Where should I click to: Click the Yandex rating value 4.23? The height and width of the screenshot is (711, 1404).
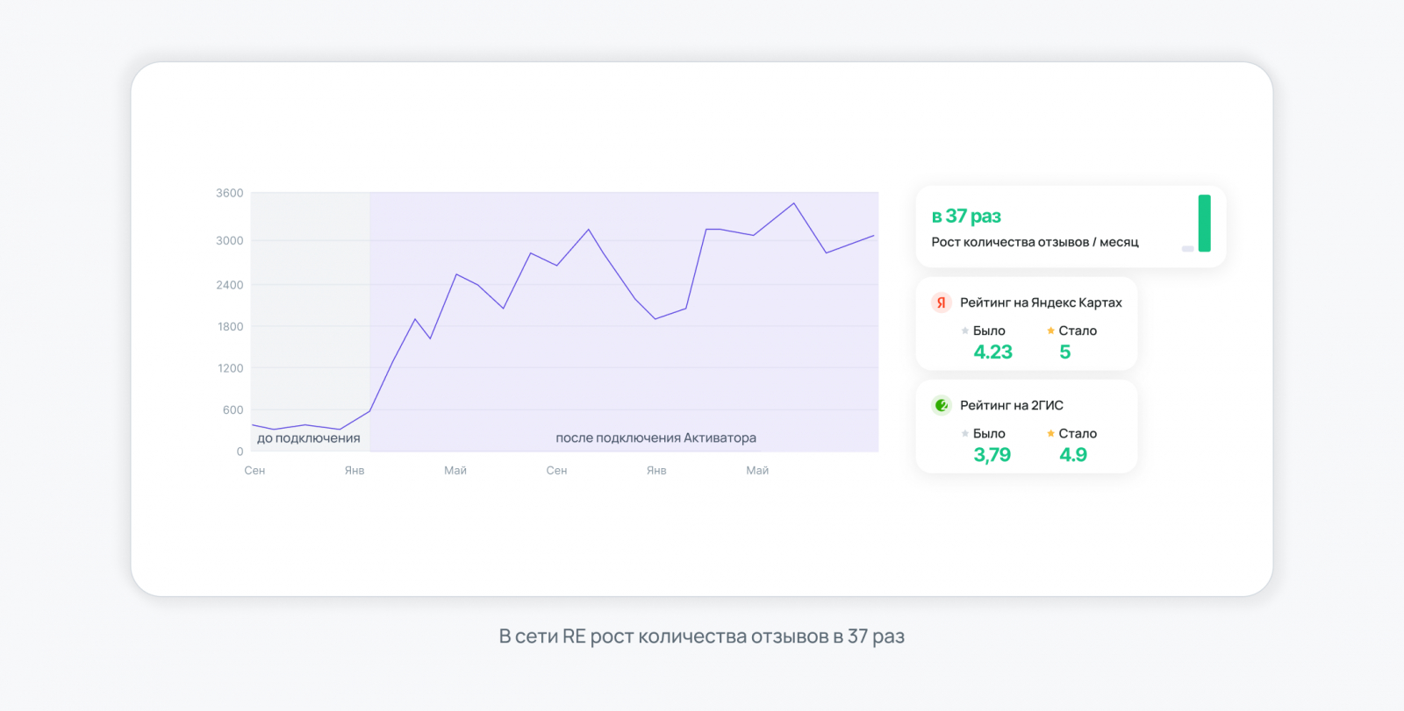(992, 352)
